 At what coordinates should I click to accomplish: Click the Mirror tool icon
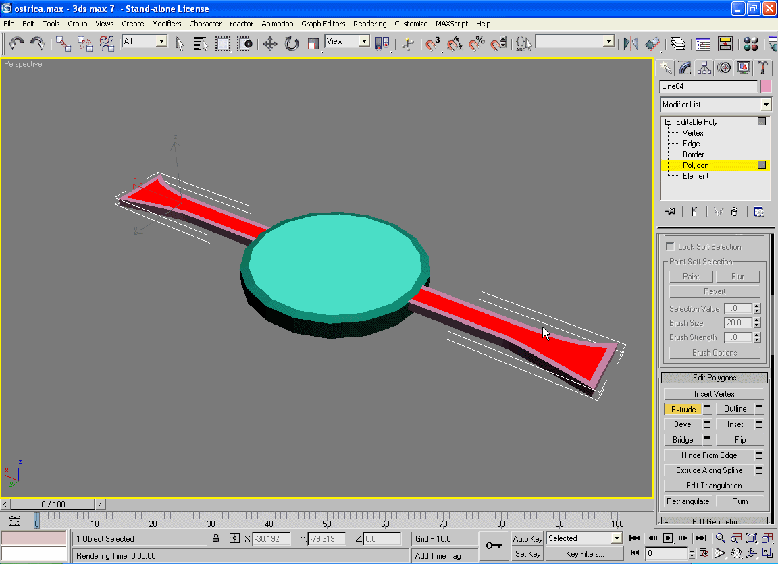(630, 45)
